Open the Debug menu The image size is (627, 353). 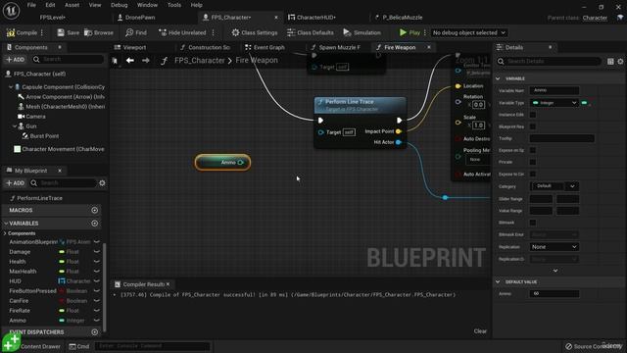pyautogui.click(x=119, y=5)
